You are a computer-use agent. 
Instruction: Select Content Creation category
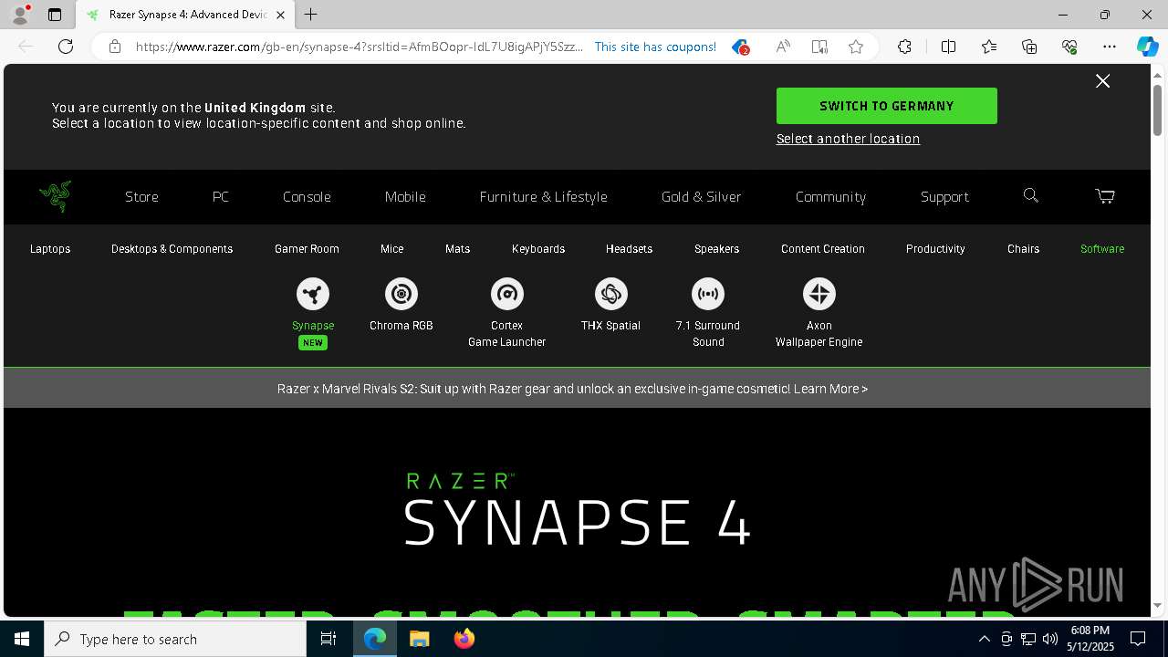click(823, 248)
